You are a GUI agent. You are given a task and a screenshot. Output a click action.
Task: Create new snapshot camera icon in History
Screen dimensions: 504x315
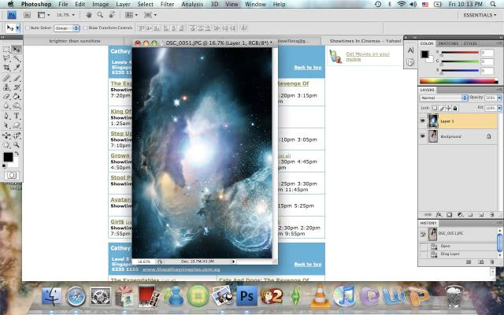(x=480, y=262)
